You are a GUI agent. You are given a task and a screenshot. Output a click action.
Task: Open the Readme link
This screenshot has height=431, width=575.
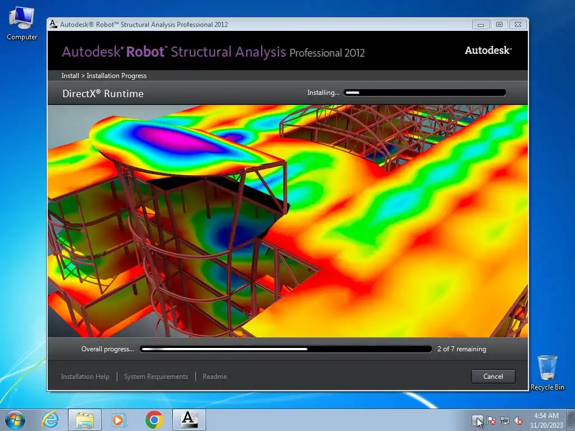click(215, 377)
